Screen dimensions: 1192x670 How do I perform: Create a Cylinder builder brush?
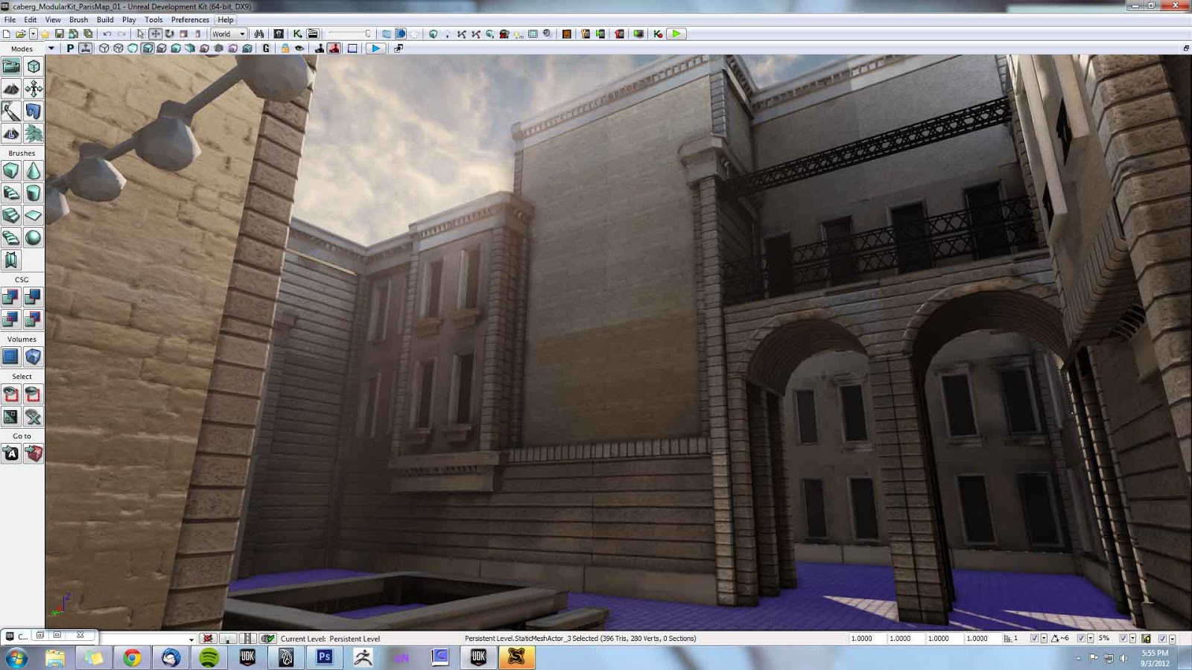34,193
